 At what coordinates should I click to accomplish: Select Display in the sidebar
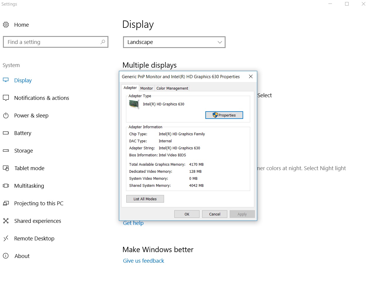coord(23,80)
